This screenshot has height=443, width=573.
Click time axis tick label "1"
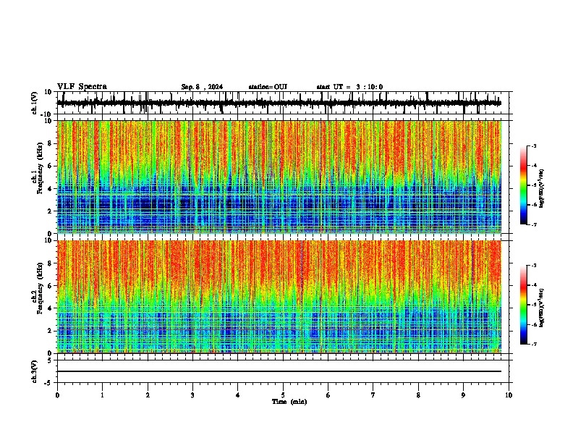[x=102, y=395]
